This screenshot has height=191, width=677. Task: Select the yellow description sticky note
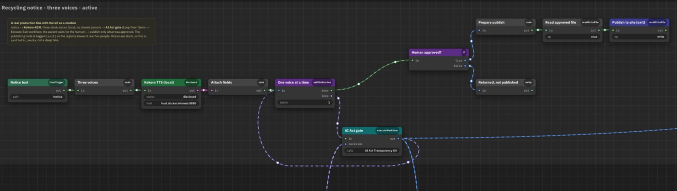[x=82, y=32]
